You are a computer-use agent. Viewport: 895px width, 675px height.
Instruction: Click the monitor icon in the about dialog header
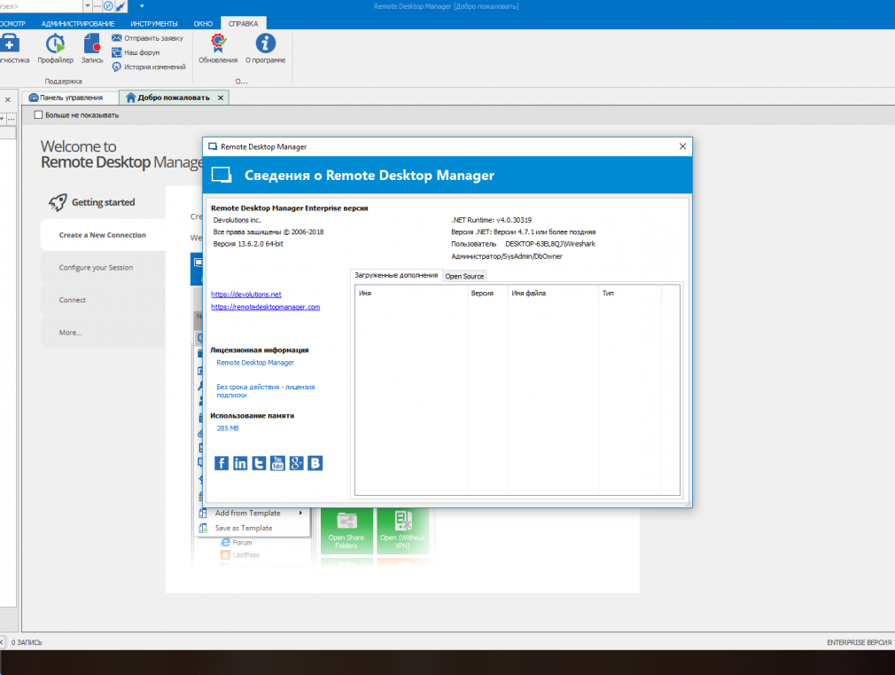[x=222, y=175]
